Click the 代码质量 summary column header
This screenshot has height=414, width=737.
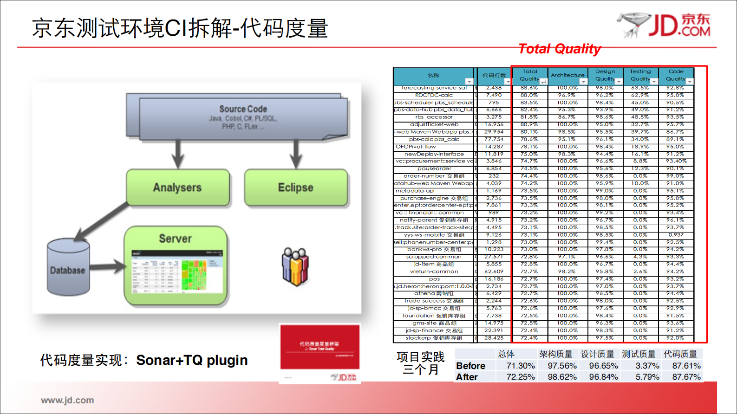[680, 354]
